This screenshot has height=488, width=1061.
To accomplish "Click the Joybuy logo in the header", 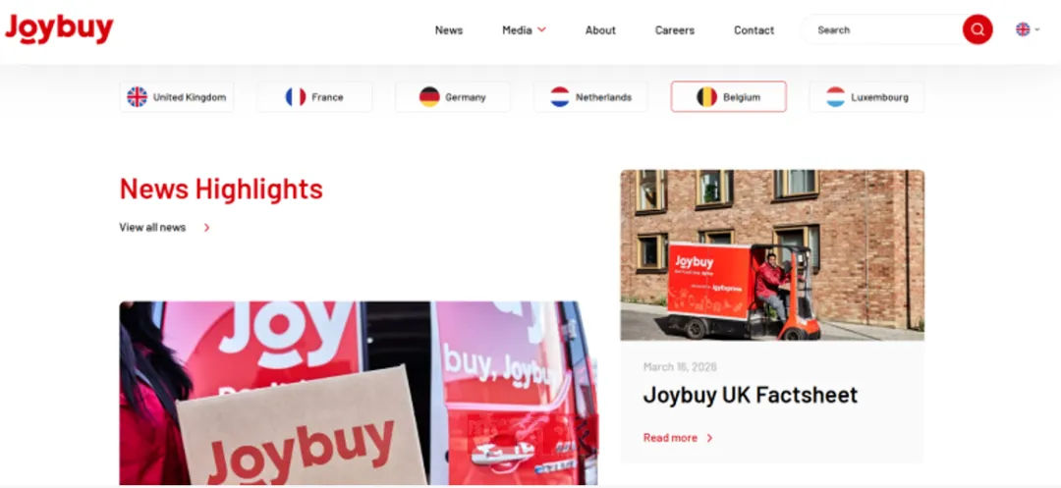I will tap(59, 29).
